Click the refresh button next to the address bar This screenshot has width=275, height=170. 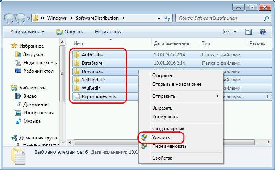coord(168,18)
